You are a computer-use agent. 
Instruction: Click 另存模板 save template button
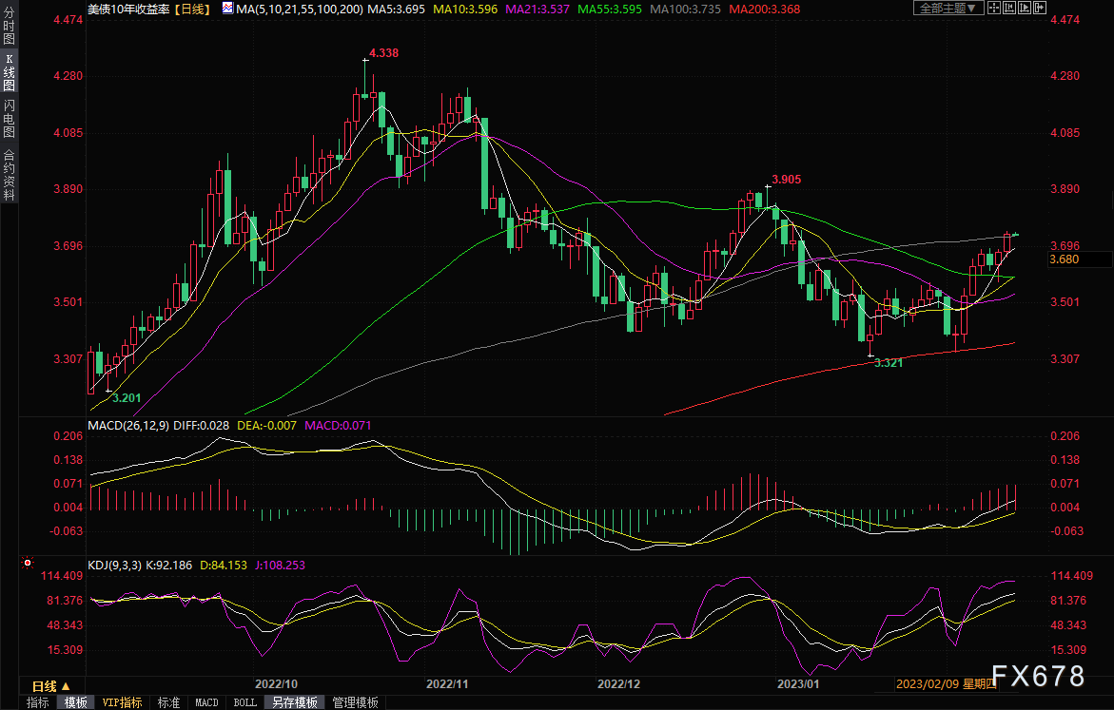tap(295, 702)
